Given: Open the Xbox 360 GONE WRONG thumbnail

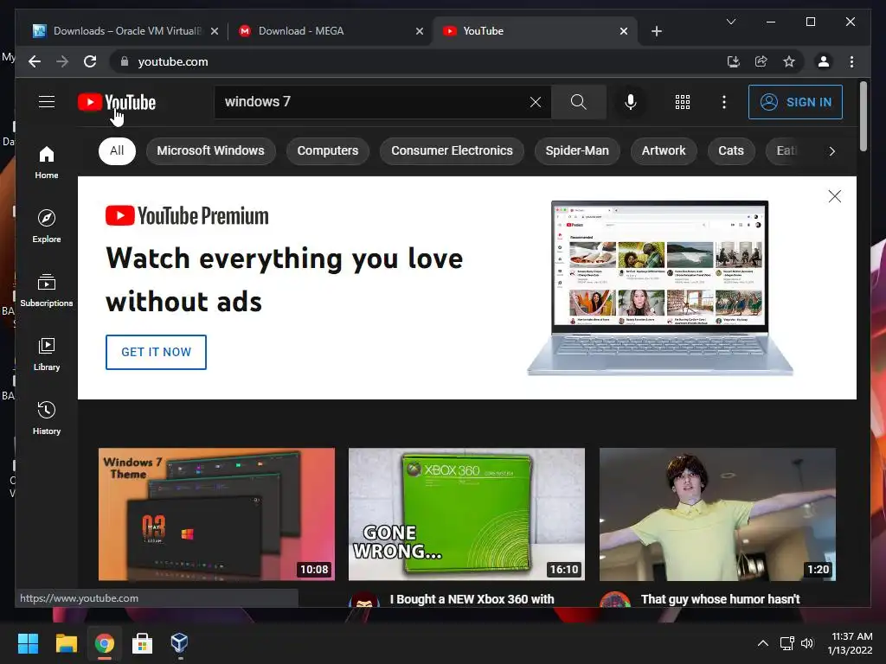Looking at the screenshot, I should [466, 514].
